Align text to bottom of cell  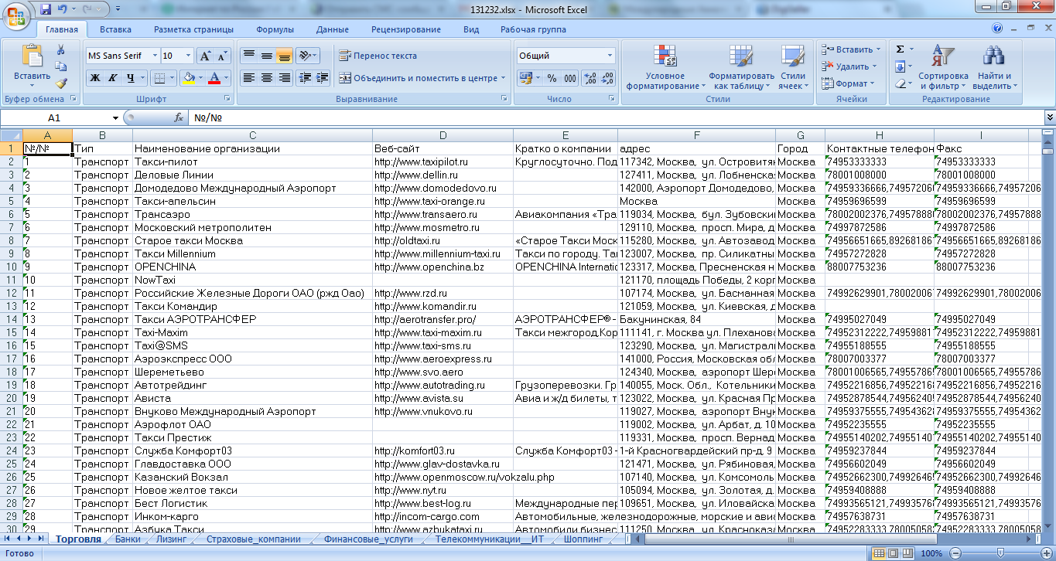click(285, 56)
